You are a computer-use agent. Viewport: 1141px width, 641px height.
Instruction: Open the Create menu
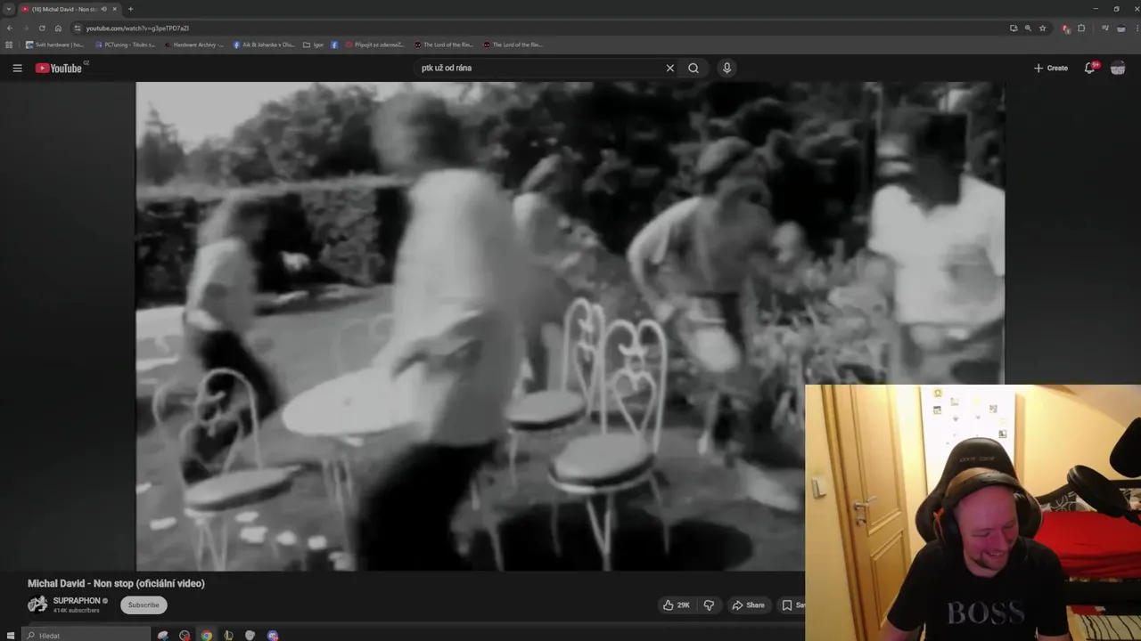tap(1051, 68)
